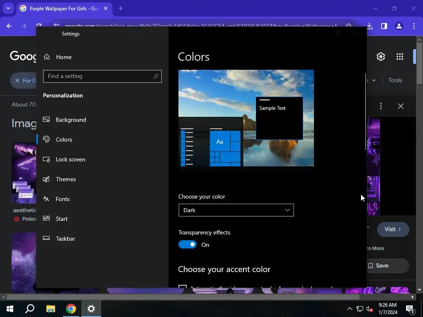423x317 pixels.
Task: Click the Colors palette icon
Action: [x=46, y=139]
